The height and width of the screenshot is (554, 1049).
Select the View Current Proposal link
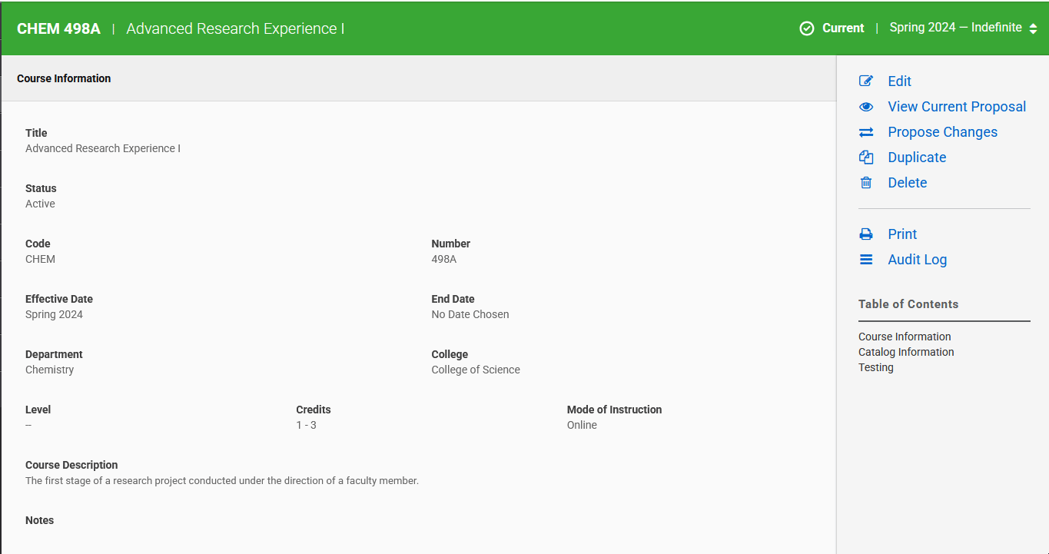[957, 107]
